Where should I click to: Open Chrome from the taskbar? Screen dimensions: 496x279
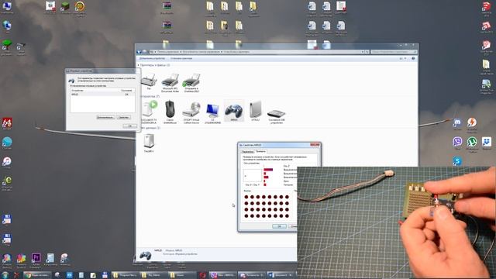tap(37, 275)
